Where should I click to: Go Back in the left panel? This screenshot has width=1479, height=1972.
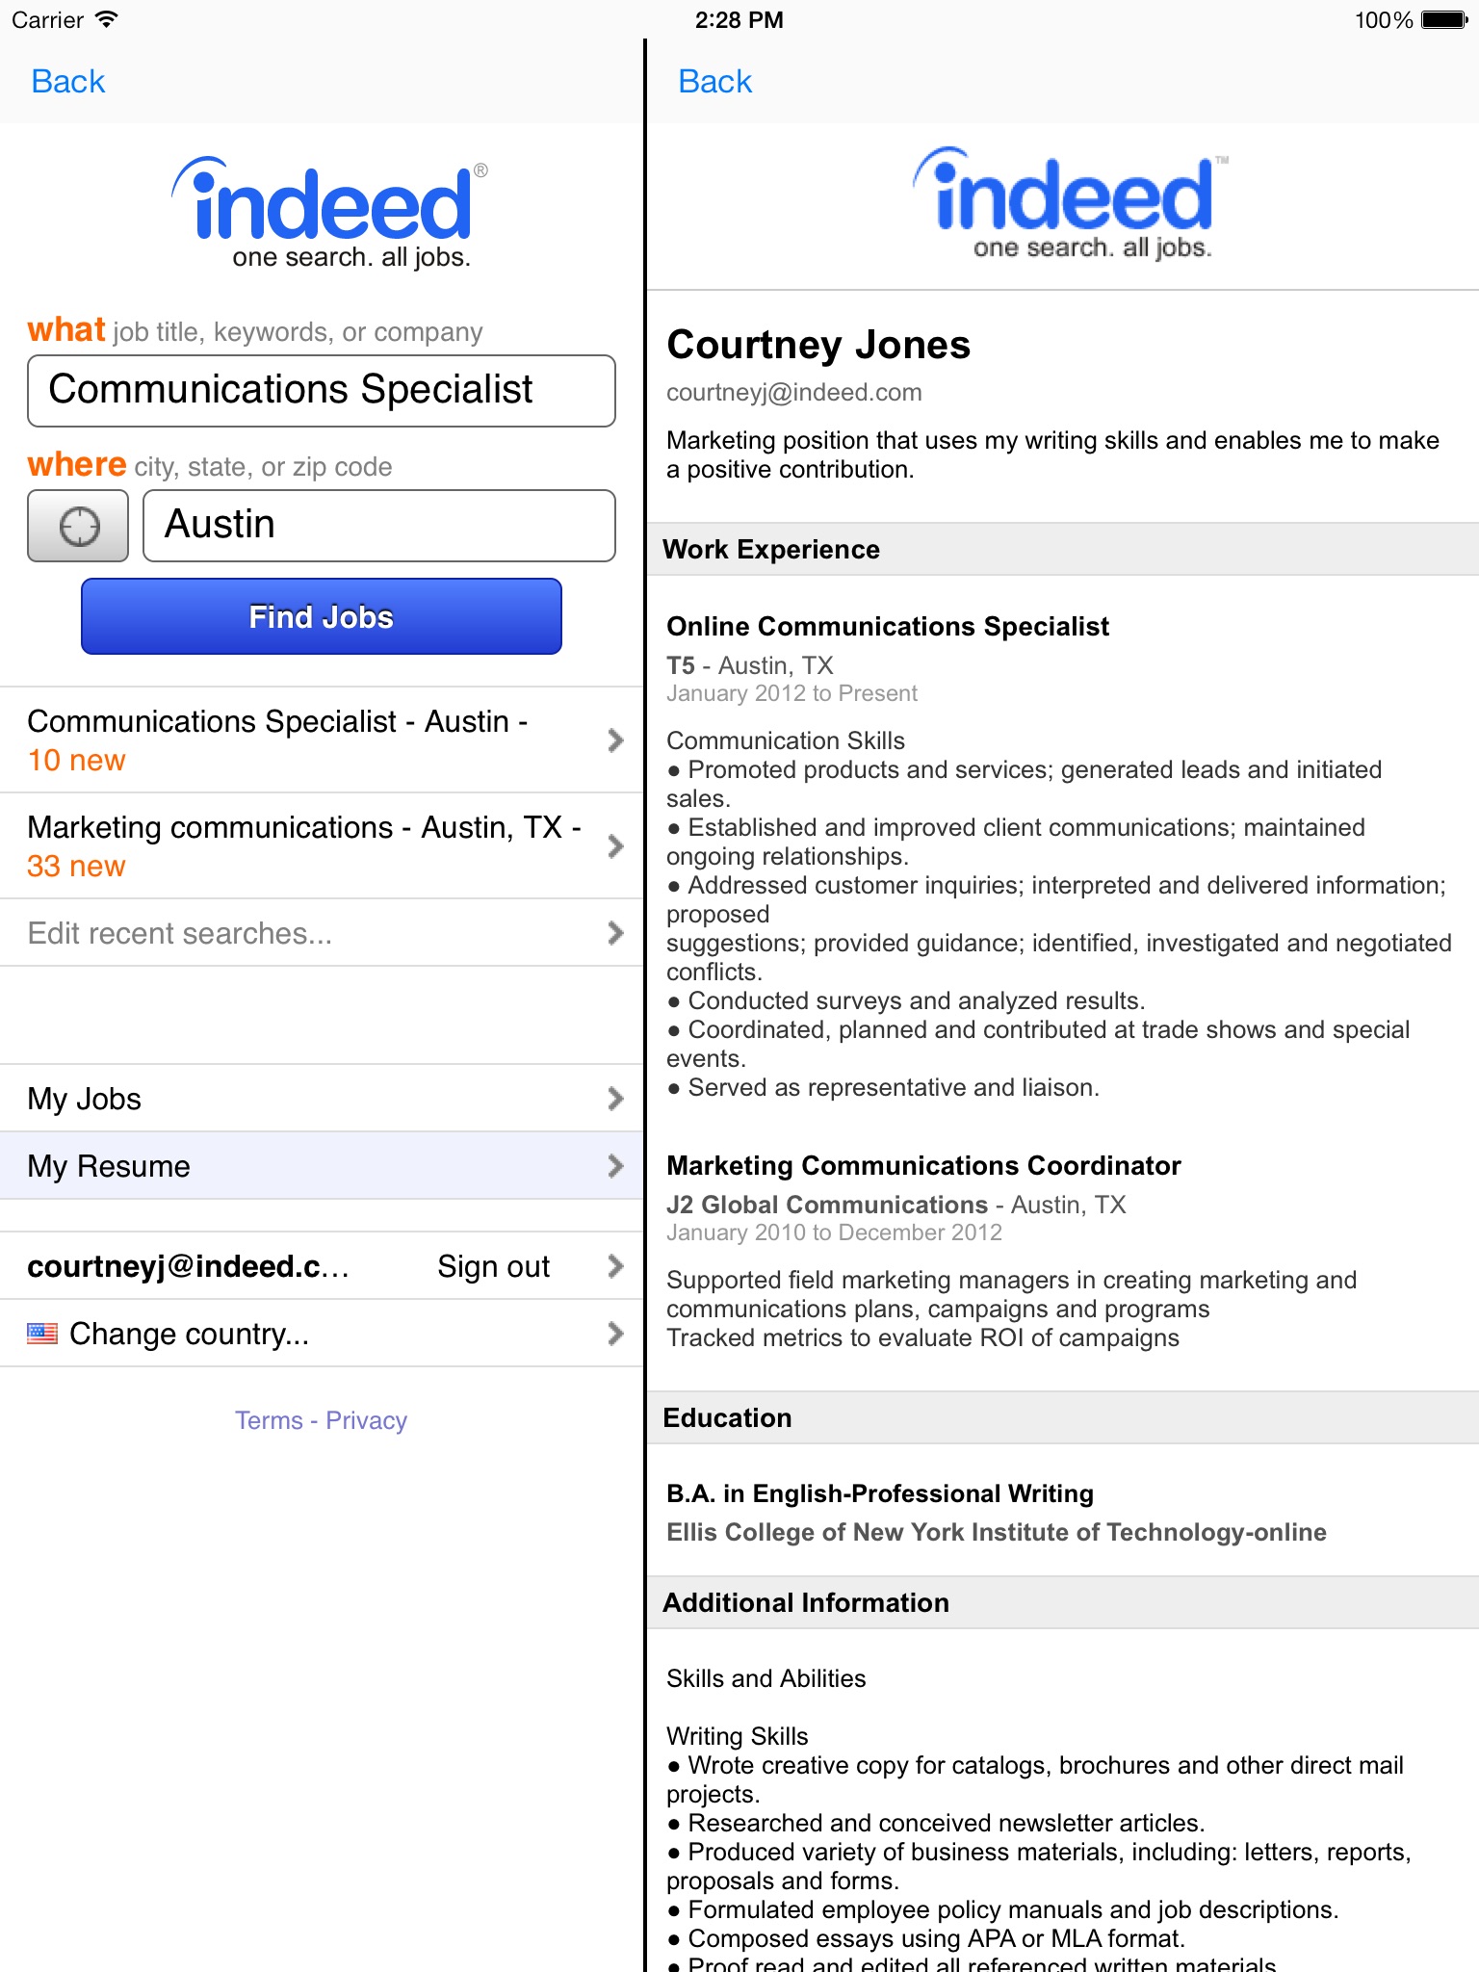point(67,81)
